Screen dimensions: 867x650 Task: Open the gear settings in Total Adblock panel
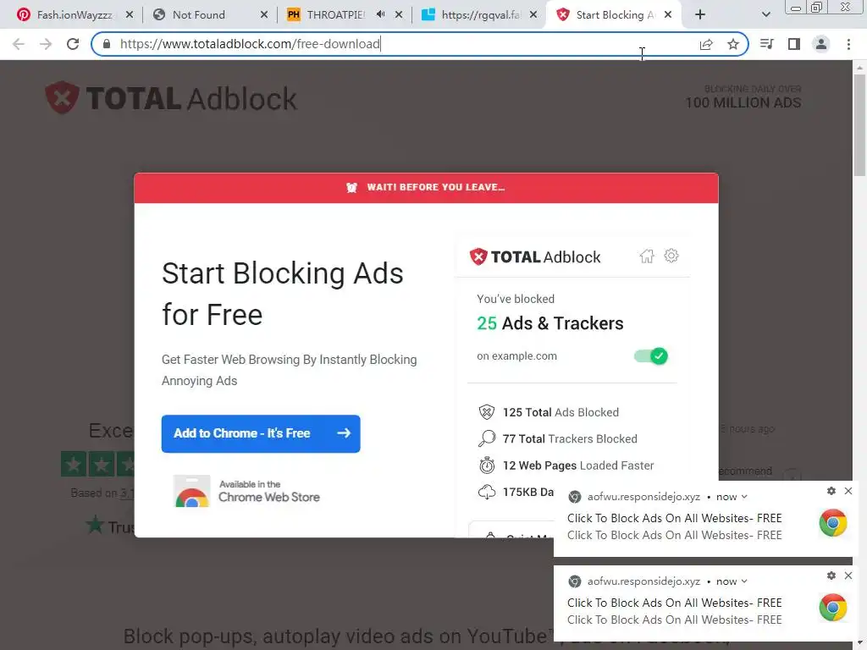(x=671, y=256)
